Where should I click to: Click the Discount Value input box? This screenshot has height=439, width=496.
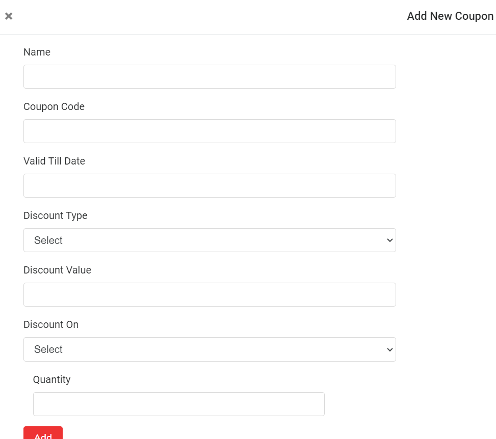click(210, 294)
